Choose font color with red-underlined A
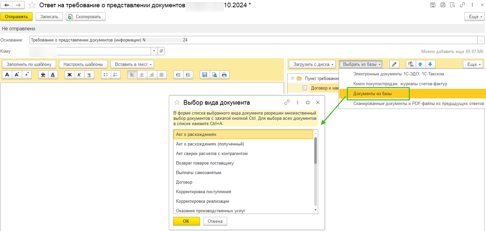486x231 pixels. point(53,75)
